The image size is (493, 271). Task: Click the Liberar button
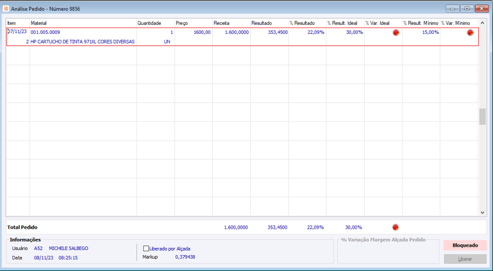click(x=465, y=259)
